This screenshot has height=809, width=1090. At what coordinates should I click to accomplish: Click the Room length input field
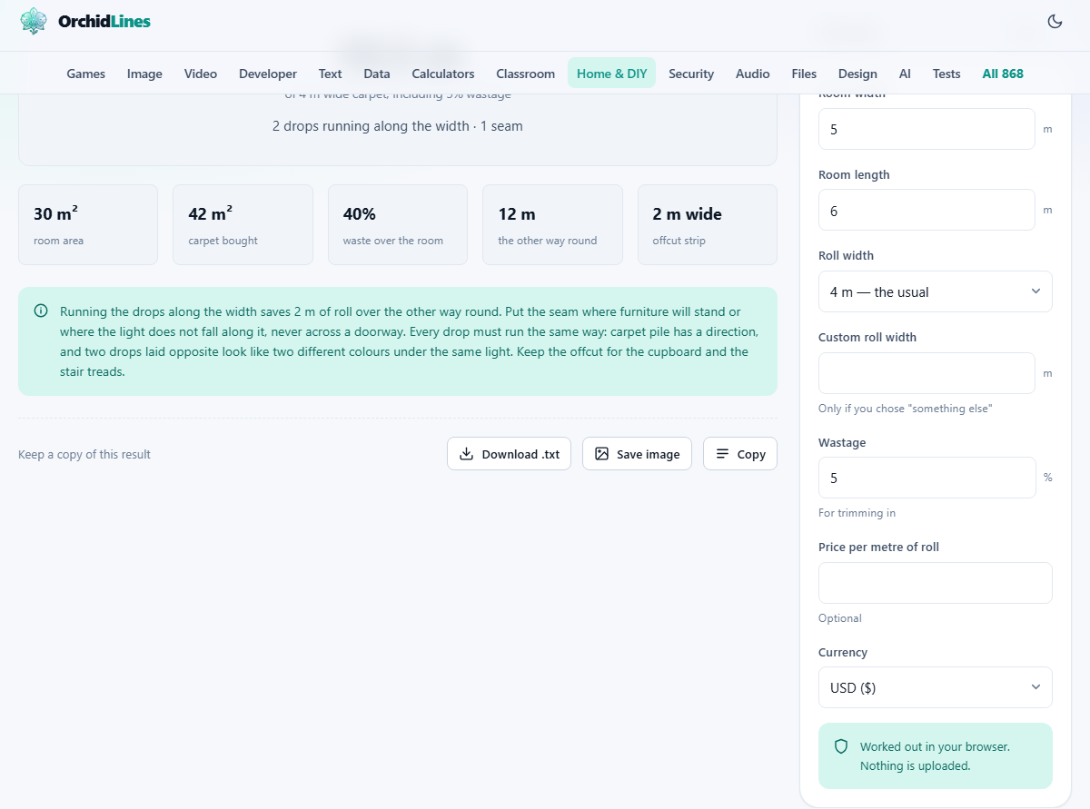coord(926,210)
